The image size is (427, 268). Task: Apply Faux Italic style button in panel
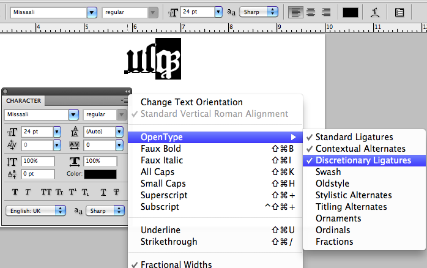pos(28,192)
